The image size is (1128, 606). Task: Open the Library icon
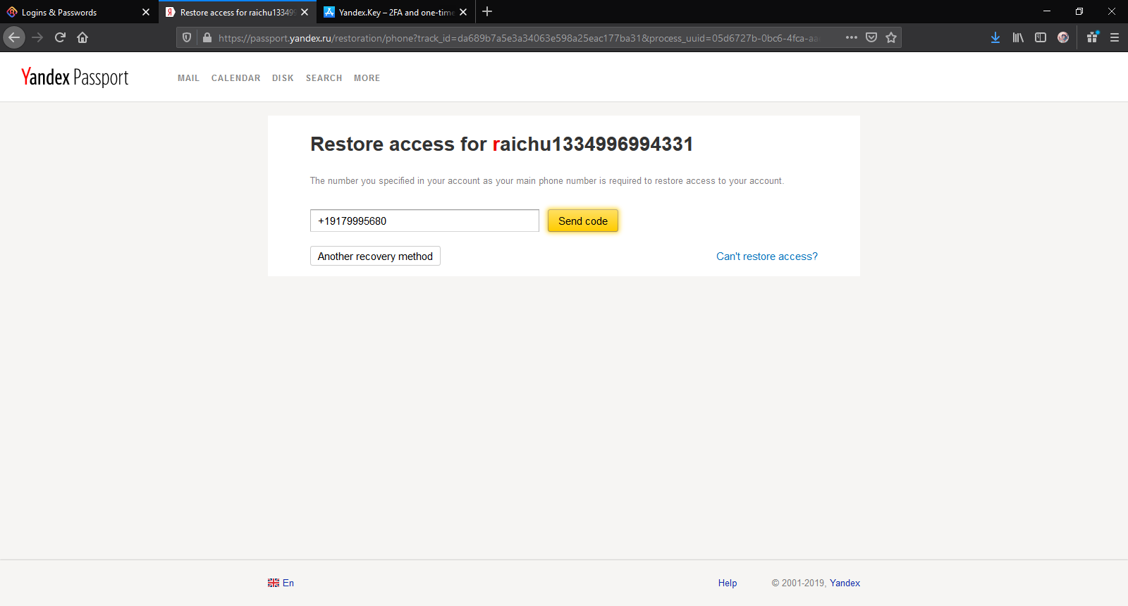click(x=1018, y=37)
